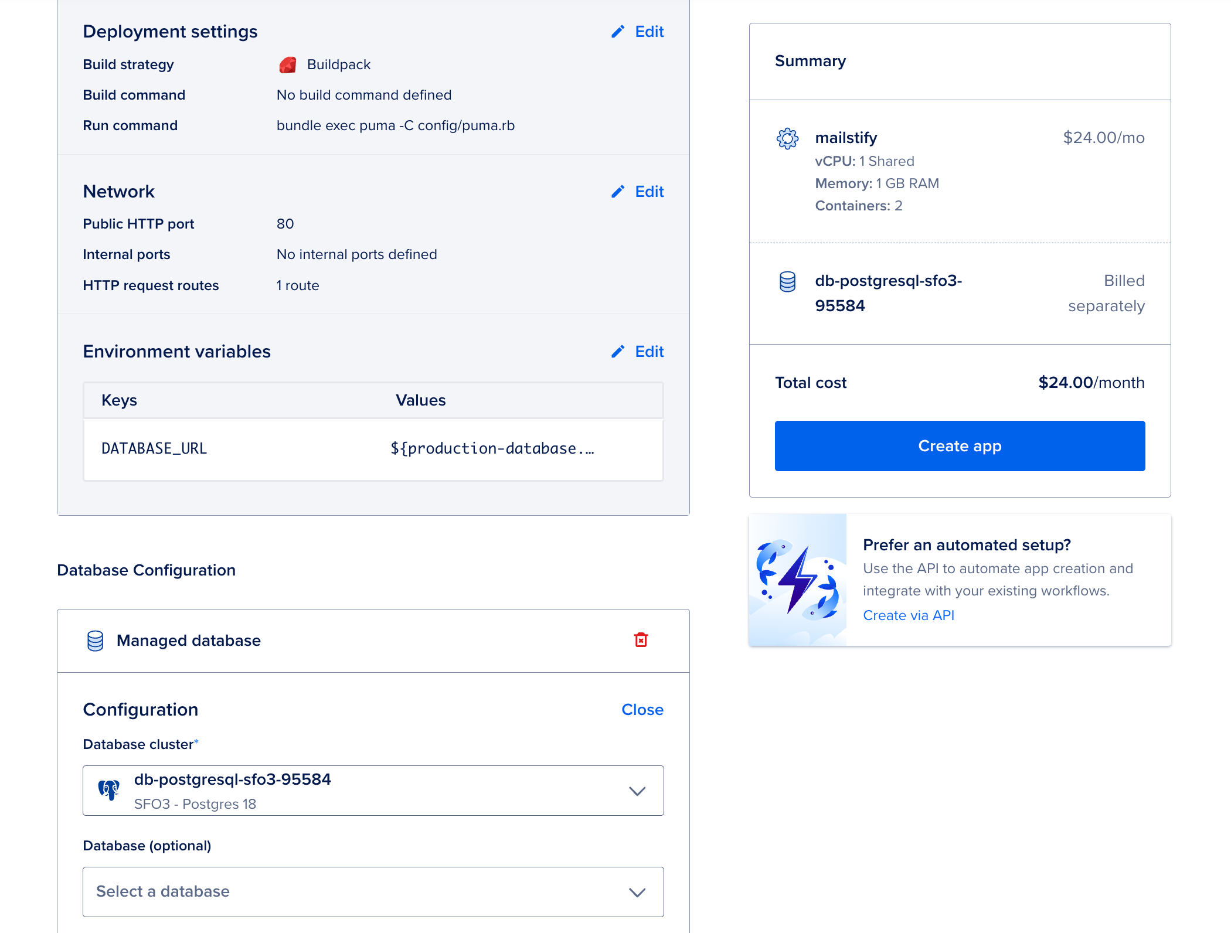Screen dimensions: 1231x933
Task: Expand the truncated DATABASE_URL value
Action: pyautogui.click(x=493, y=449)
